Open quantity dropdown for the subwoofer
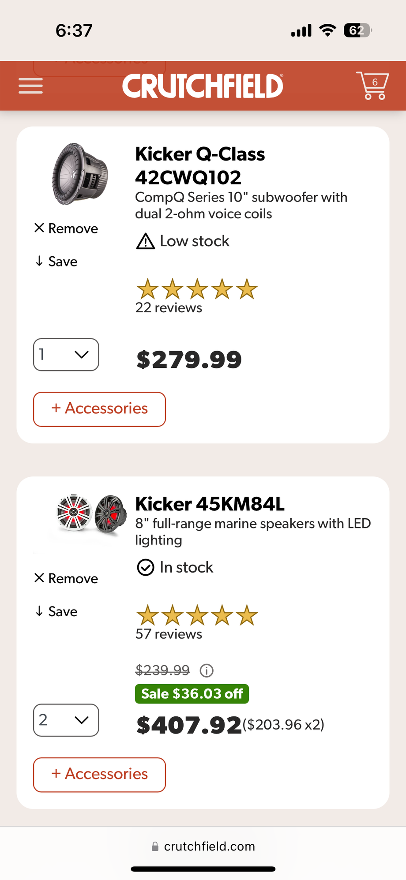The width and height of the screenshot is (406, 880). coord(66,355)
